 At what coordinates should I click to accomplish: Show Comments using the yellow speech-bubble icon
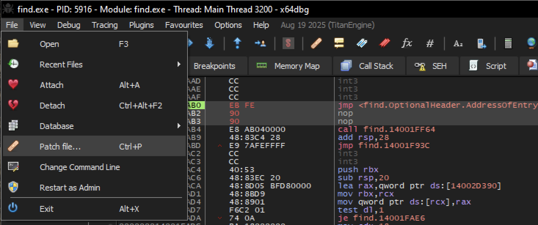339,44
